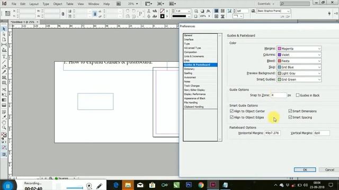Viewport: 339px width, 190px height.
Task: Click the fill/stroke color swatch in toolbox
Action: (4, 135)
